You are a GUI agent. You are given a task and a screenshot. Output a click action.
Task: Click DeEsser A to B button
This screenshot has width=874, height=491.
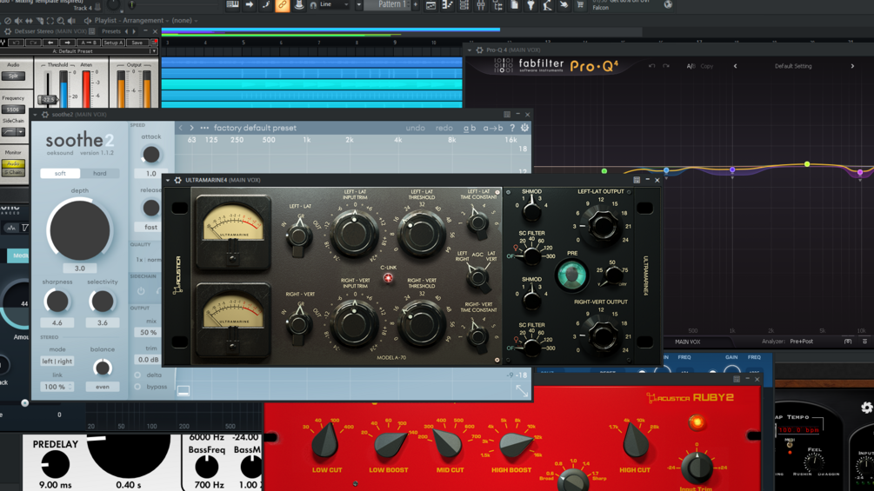click(88, 43)
